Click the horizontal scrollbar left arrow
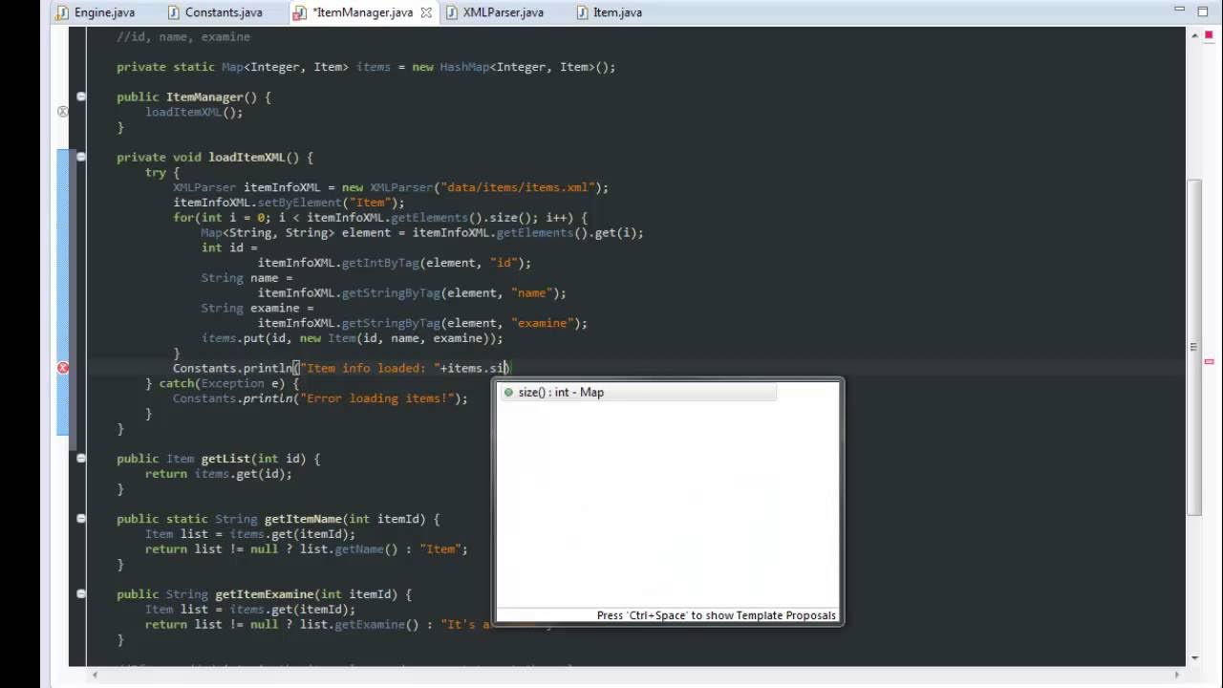Image resolution: width=1223 pixels, height=688 pixels. click(93, 676)
